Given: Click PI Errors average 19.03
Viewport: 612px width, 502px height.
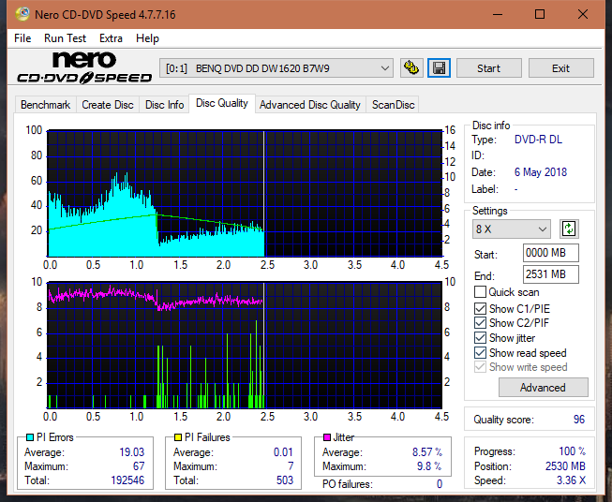Looking at the screenshot, I should tap(132, 452).
